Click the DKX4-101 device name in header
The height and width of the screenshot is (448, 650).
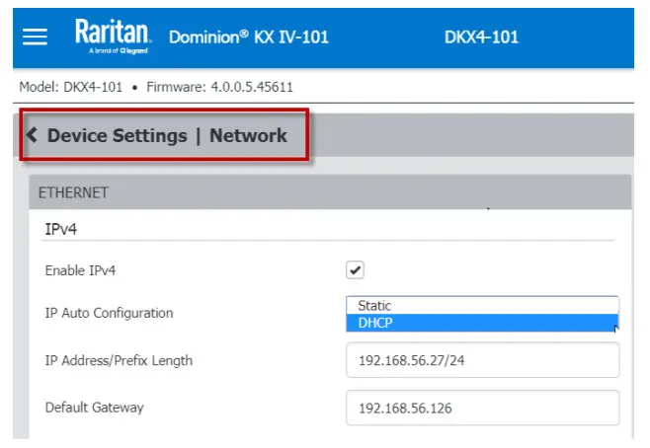[481, 37]
